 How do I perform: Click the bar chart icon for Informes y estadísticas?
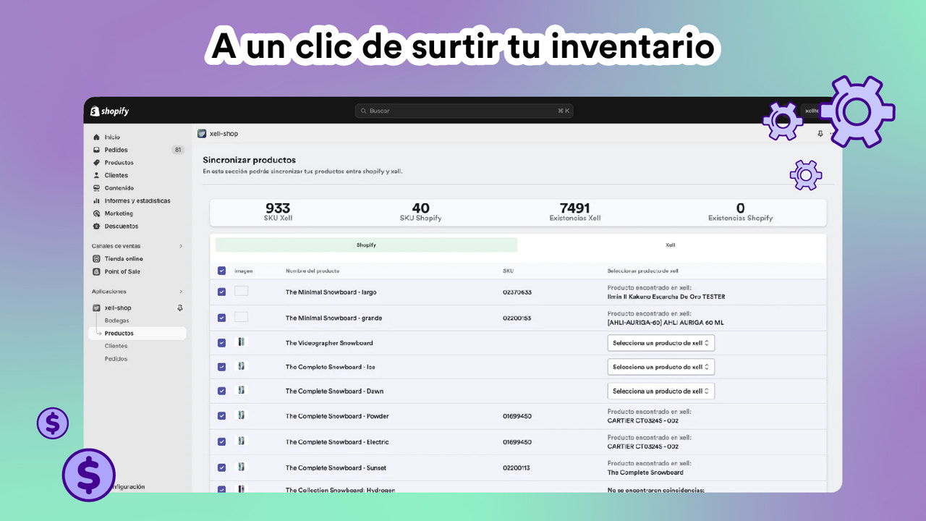[x=96, y=200]
